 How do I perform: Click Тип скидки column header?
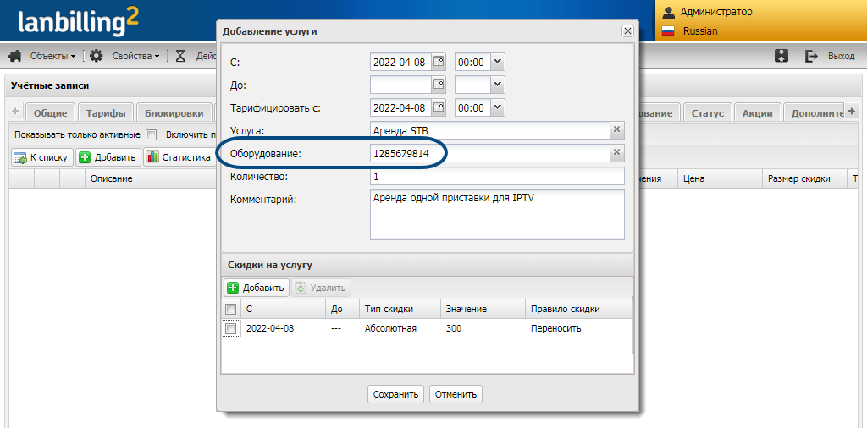pos(400,309)
